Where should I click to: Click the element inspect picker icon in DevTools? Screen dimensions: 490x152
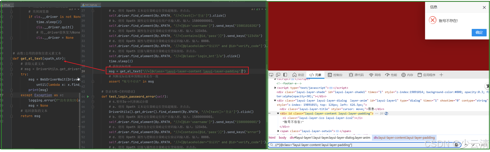tap(271, 75)
